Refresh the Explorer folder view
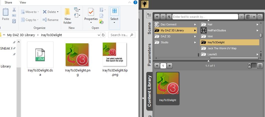 click(103, 35)
